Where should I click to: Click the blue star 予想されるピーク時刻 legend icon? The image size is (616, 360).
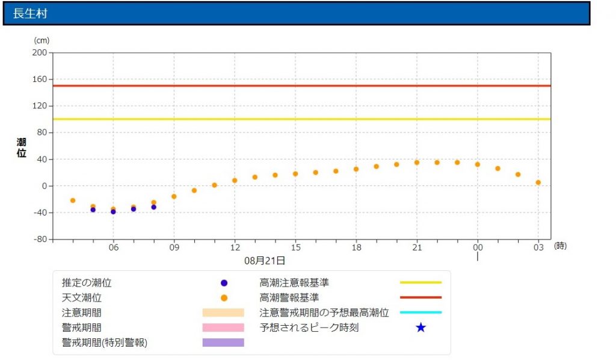(x=420, y=327)
